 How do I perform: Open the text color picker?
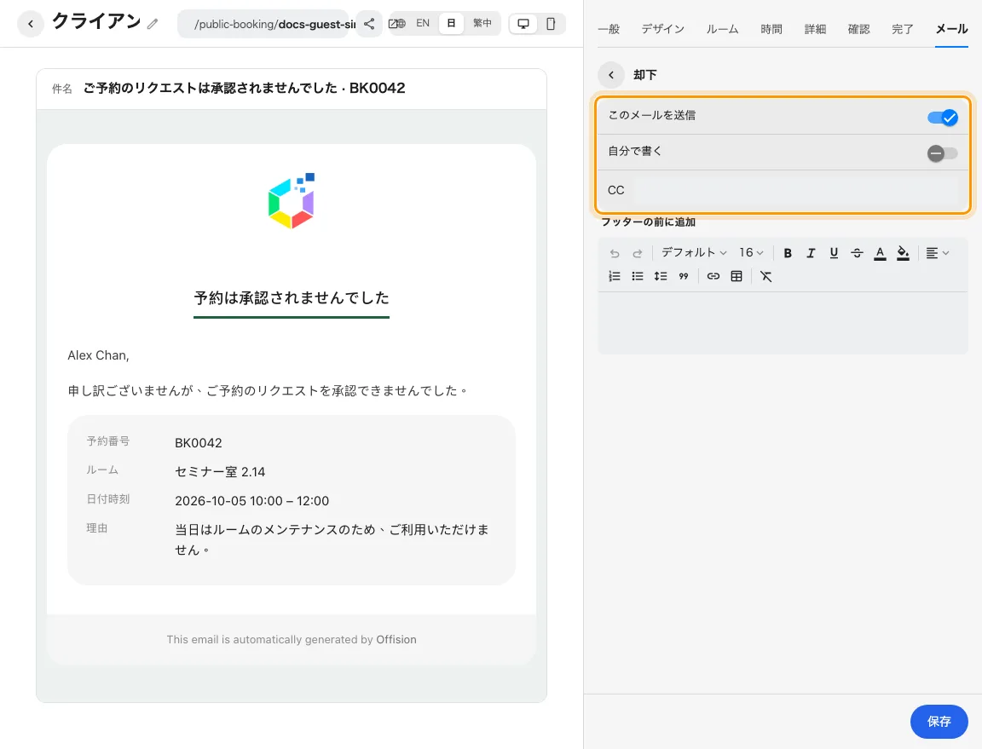pos(880,253)
